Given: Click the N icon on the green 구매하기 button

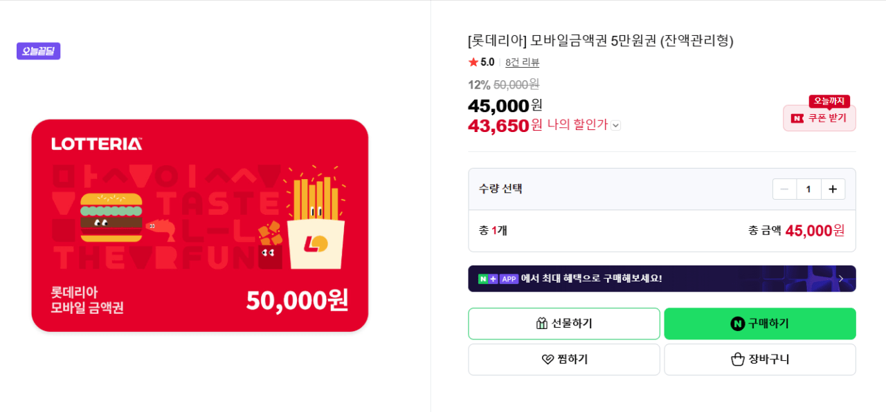Looking at the screenshot, I should pyautogui.click(x=737, y=324).
